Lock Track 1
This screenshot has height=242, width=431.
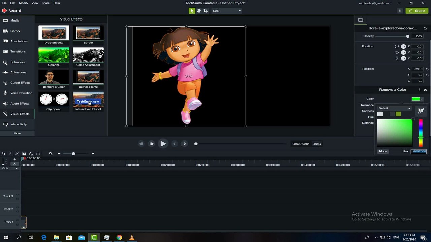(x=18, y=224)
